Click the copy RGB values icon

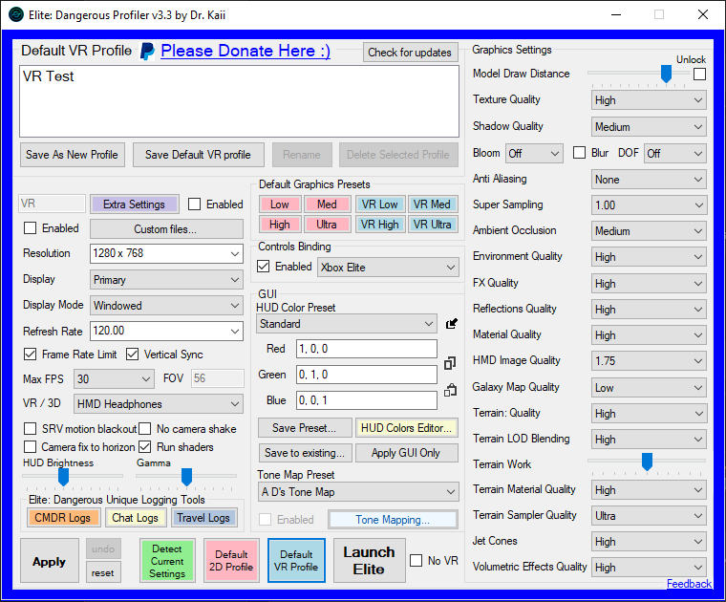(450, 363)
